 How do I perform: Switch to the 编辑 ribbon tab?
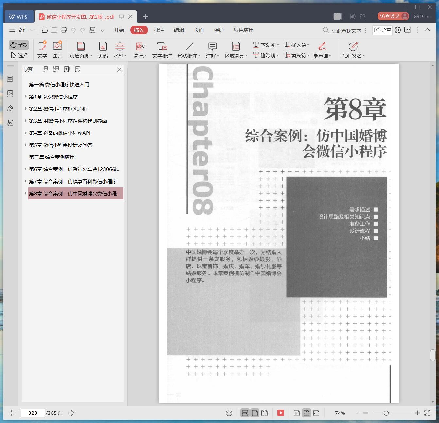[179, 30]
